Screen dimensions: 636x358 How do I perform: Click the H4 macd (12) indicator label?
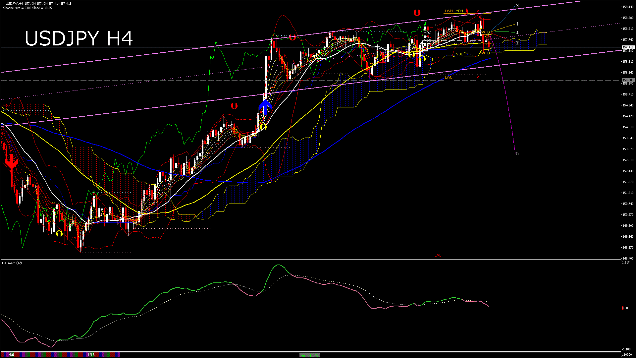12,263
